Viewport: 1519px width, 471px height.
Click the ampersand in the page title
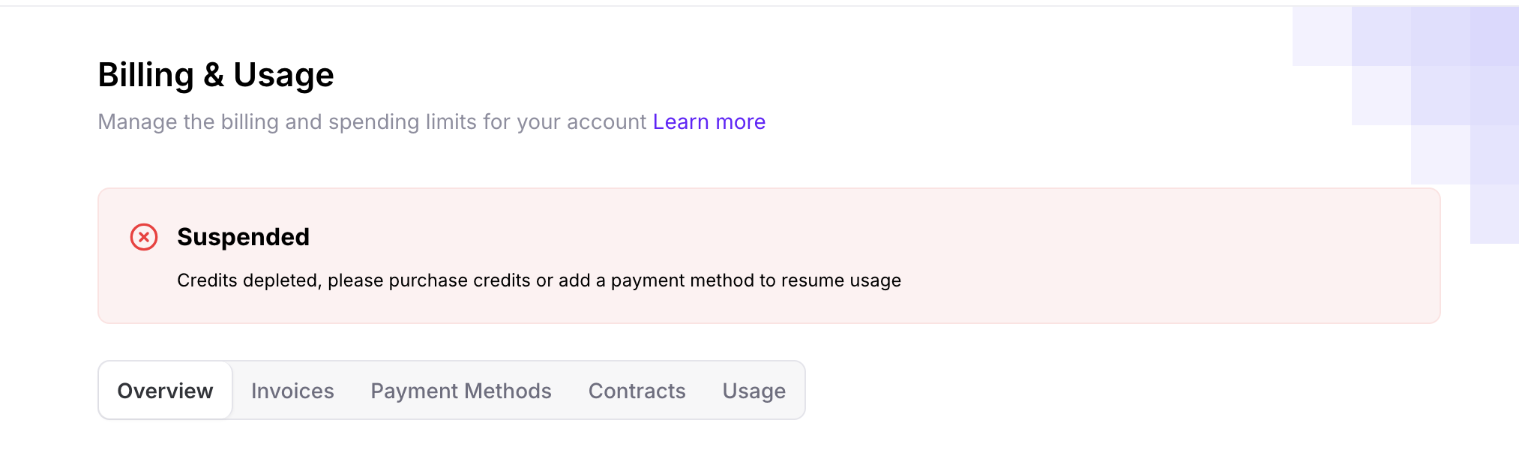[214, 75]
